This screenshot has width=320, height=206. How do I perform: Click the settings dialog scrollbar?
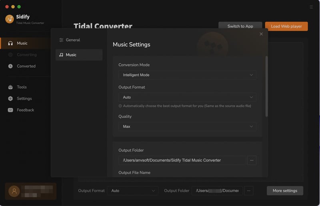266,86
